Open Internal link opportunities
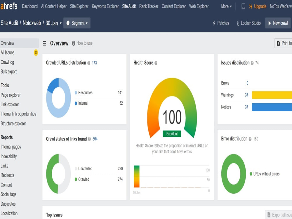 18,114
